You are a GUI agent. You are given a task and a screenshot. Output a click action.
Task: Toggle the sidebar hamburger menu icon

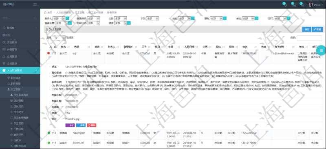tap(35, 4)
